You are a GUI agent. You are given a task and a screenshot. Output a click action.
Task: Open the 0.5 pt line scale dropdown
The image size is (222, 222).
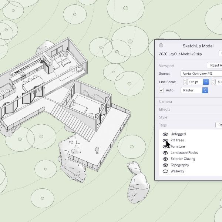click(x=206, y=82)
